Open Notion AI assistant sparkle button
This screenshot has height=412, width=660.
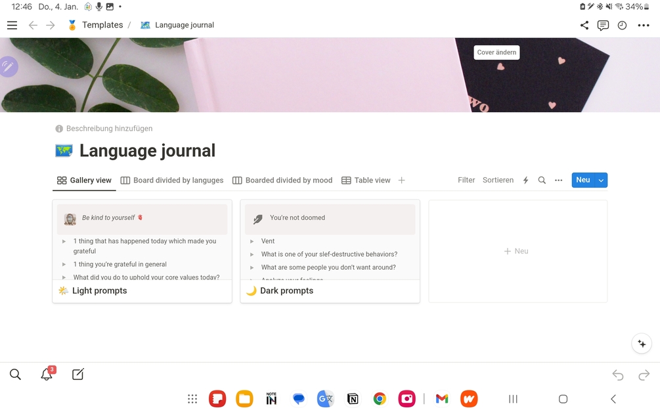tap(641, 343)
